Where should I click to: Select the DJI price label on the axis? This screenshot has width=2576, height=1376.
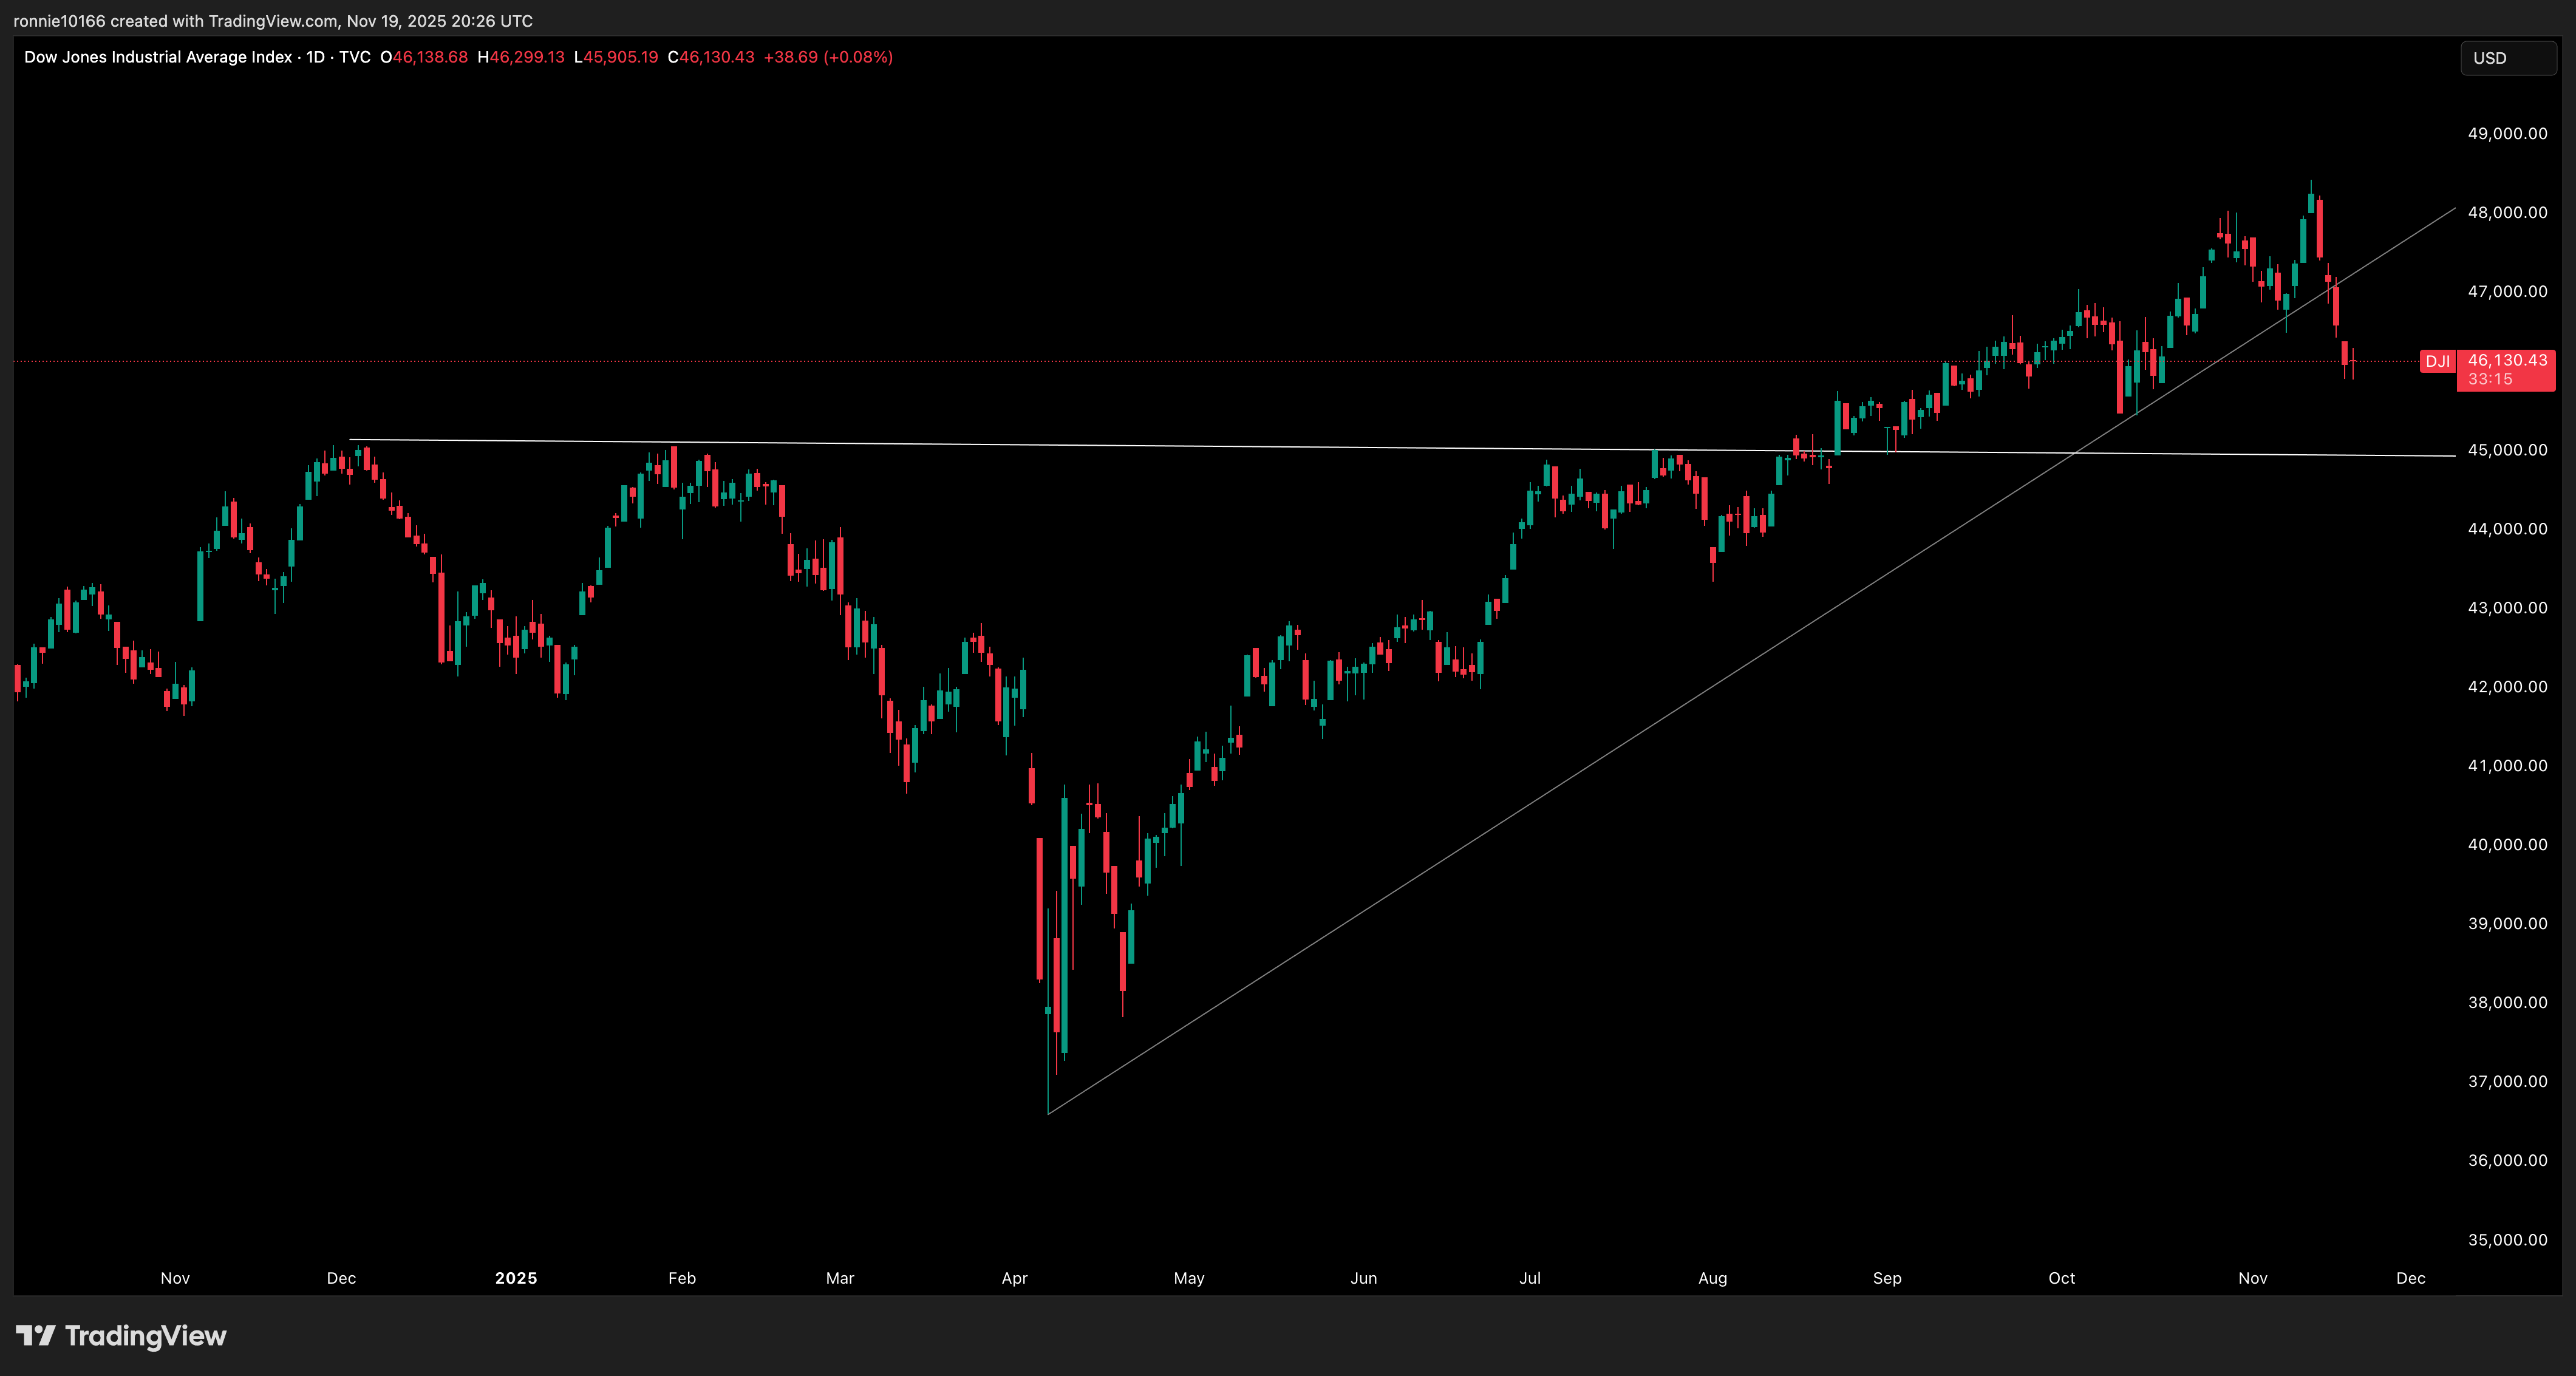tap(2438, 362)
